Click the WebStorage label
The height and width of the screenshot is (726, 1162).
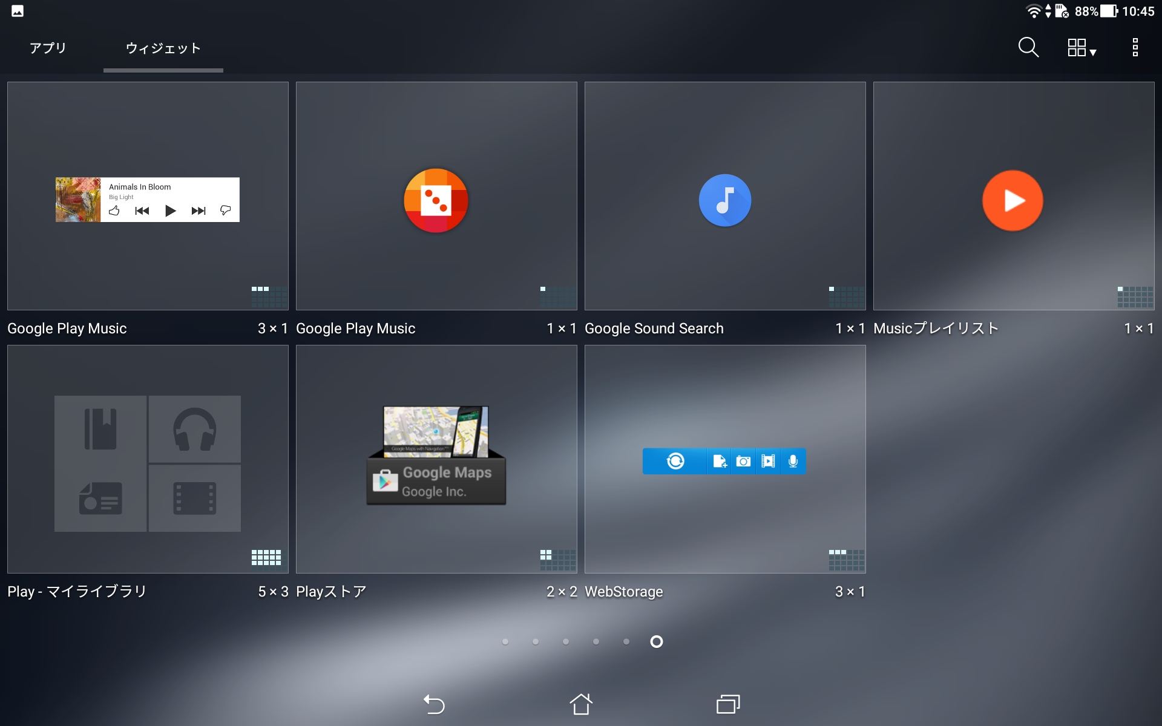coord(624,592)
